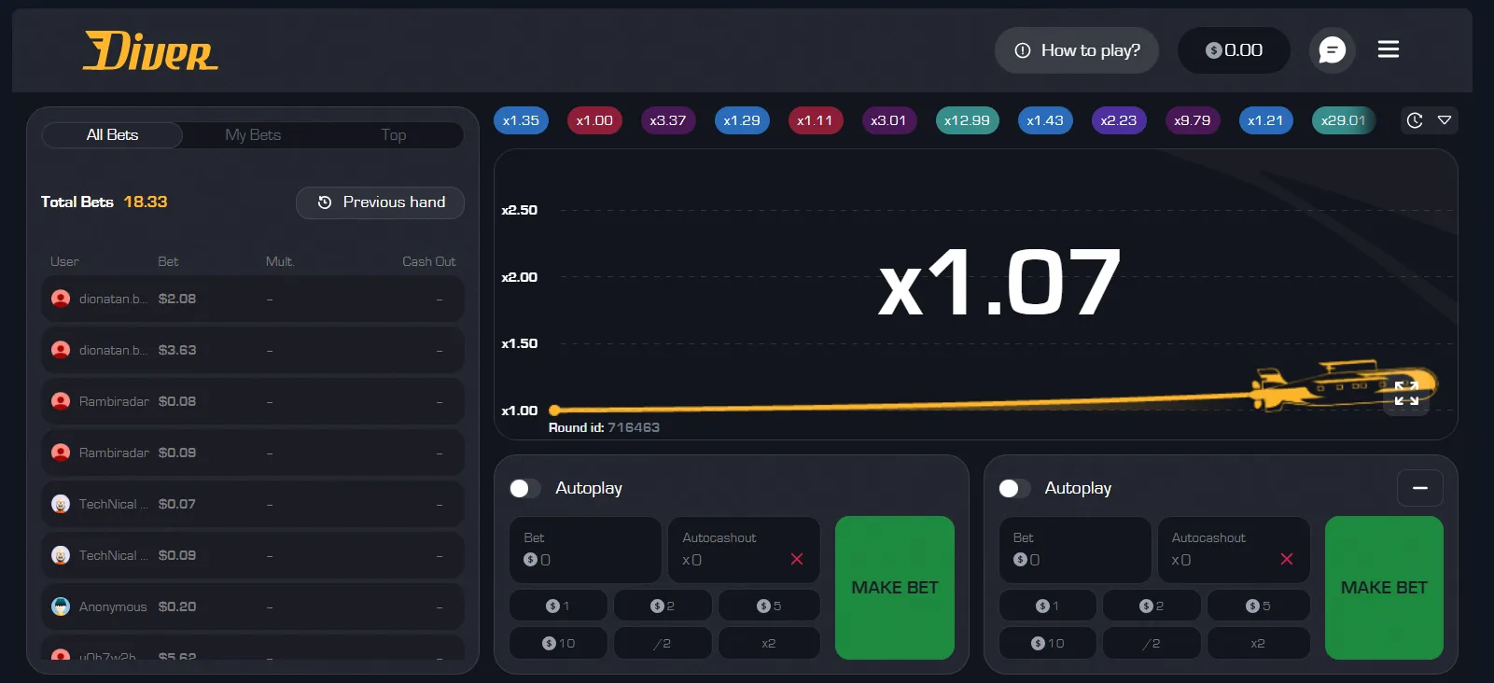Halve bet with /2 in right panel
The width and height of the screenshot is (1494, 683).
pyautogui.click(x=1152, y=643)
